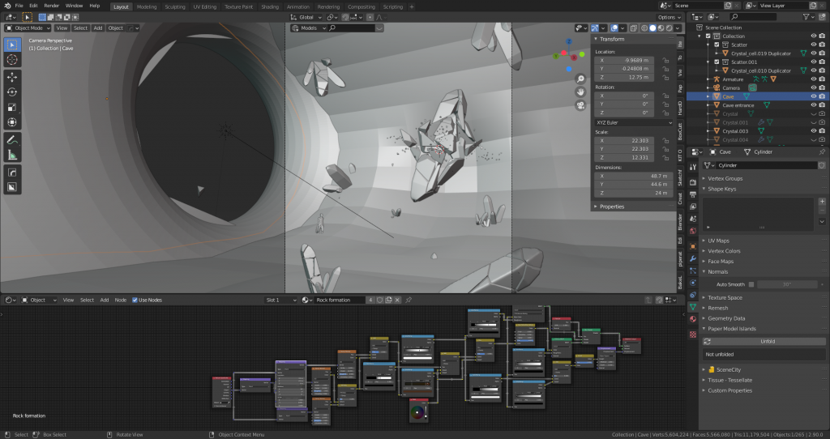Click the viewport Object menu button
This screenshot has width=830, height=439.
115,28
